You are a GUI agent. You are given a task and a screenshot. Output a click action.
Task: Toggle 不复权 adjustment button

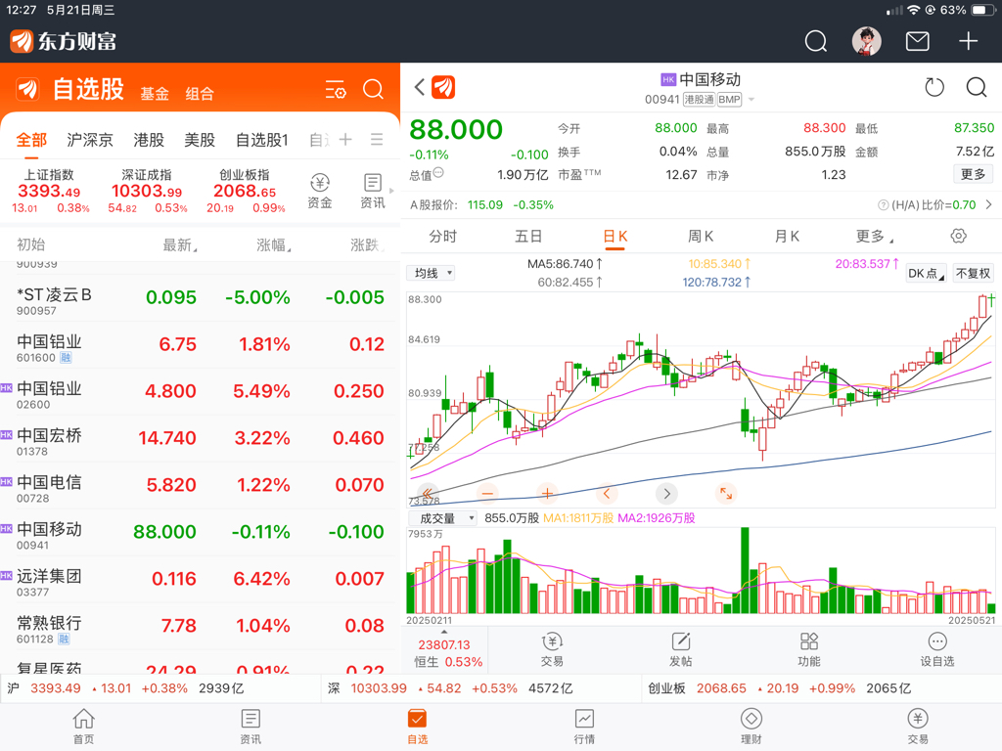coord(974,274)
